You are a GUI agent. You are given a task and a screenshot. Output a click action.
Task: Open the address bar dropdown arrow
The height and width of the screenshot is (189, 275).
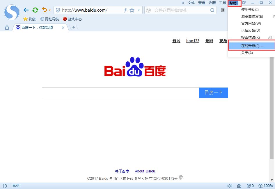click(139, 10)
